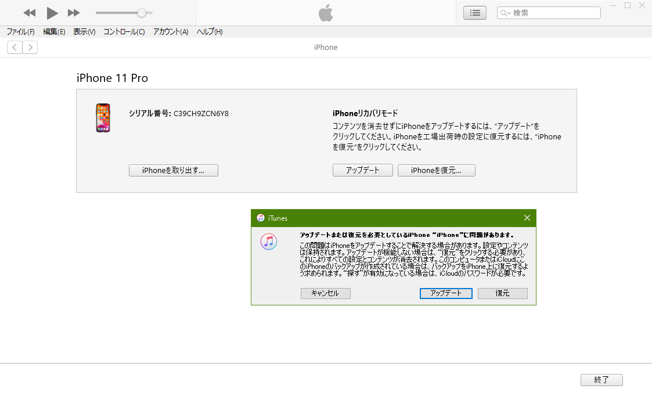
Task: Click アップデート in the iTunes dialog
Action: 446,293
